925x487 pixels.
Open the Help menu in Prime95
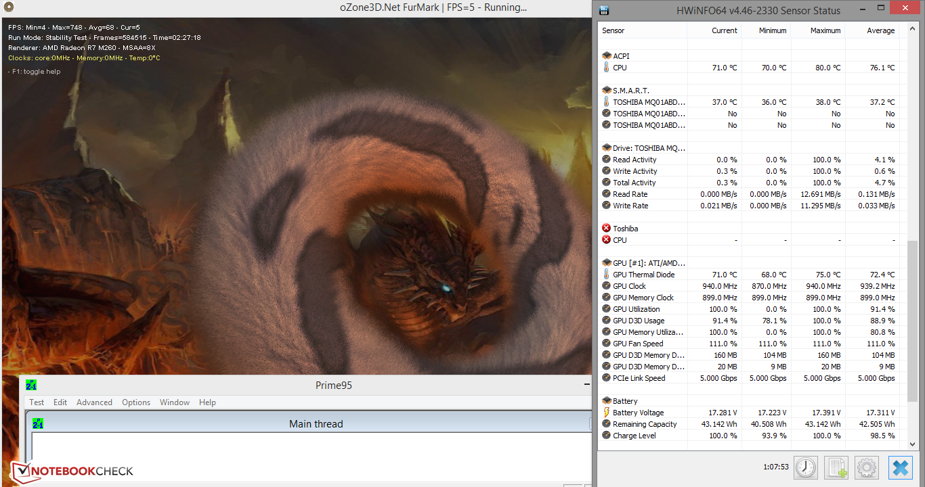pyautogui.click(x=207, y=402)
